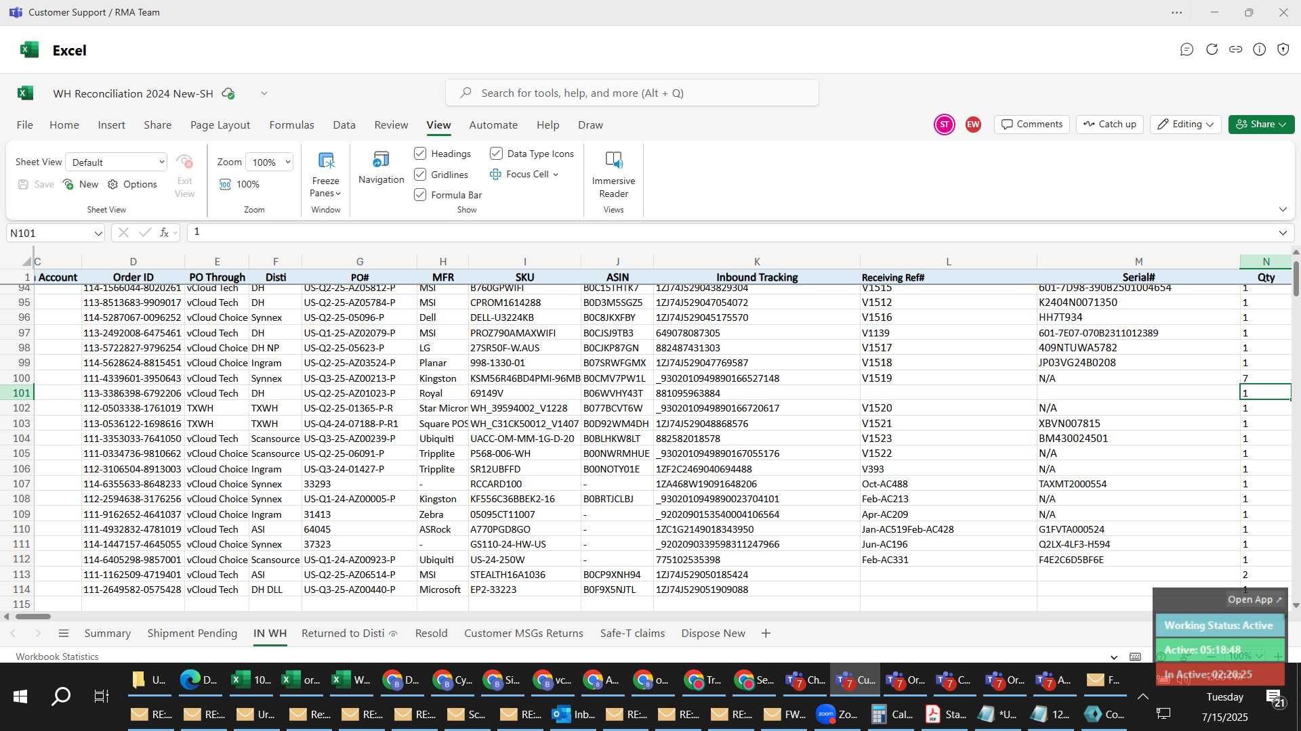The image size is (1301, 731).
Task: Click the green Share button
Action: [x=1261, y=125]
